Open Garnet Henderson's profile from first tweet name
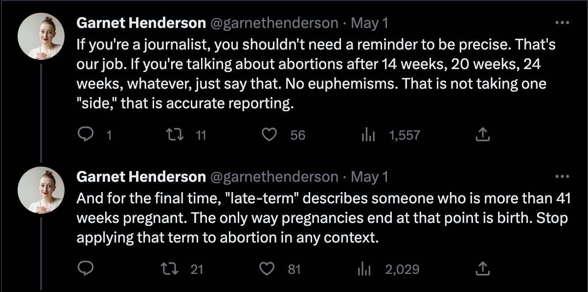This screenshot has width=588, height=292. pyautogui.click(x=141, y=23)
